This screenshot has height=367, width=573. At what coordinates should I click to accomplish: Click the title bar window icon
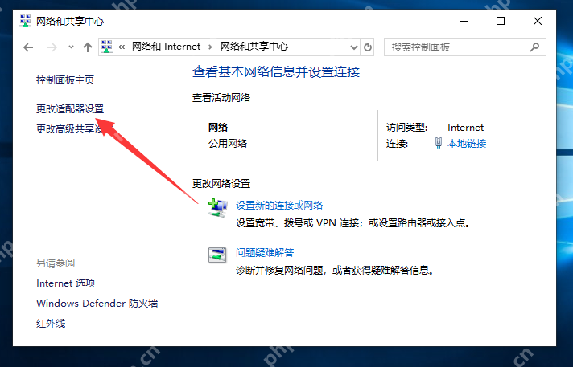pos(25,21)
